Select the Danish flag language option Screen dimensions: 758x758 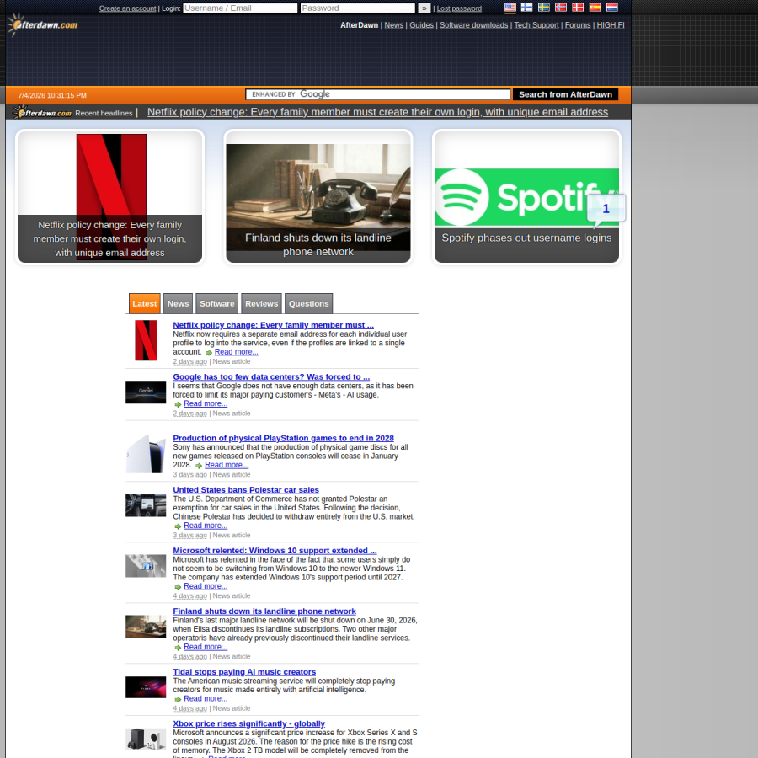tap(578, 8)
